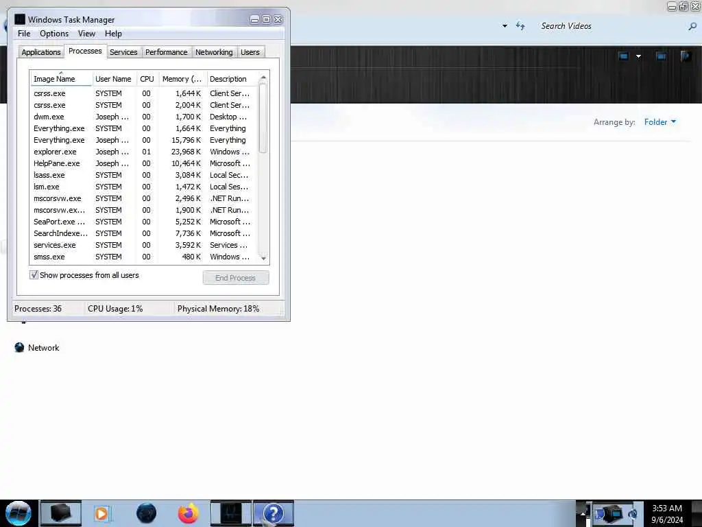Open the clock showing 3:53 AM

click(x=667, y=513)
